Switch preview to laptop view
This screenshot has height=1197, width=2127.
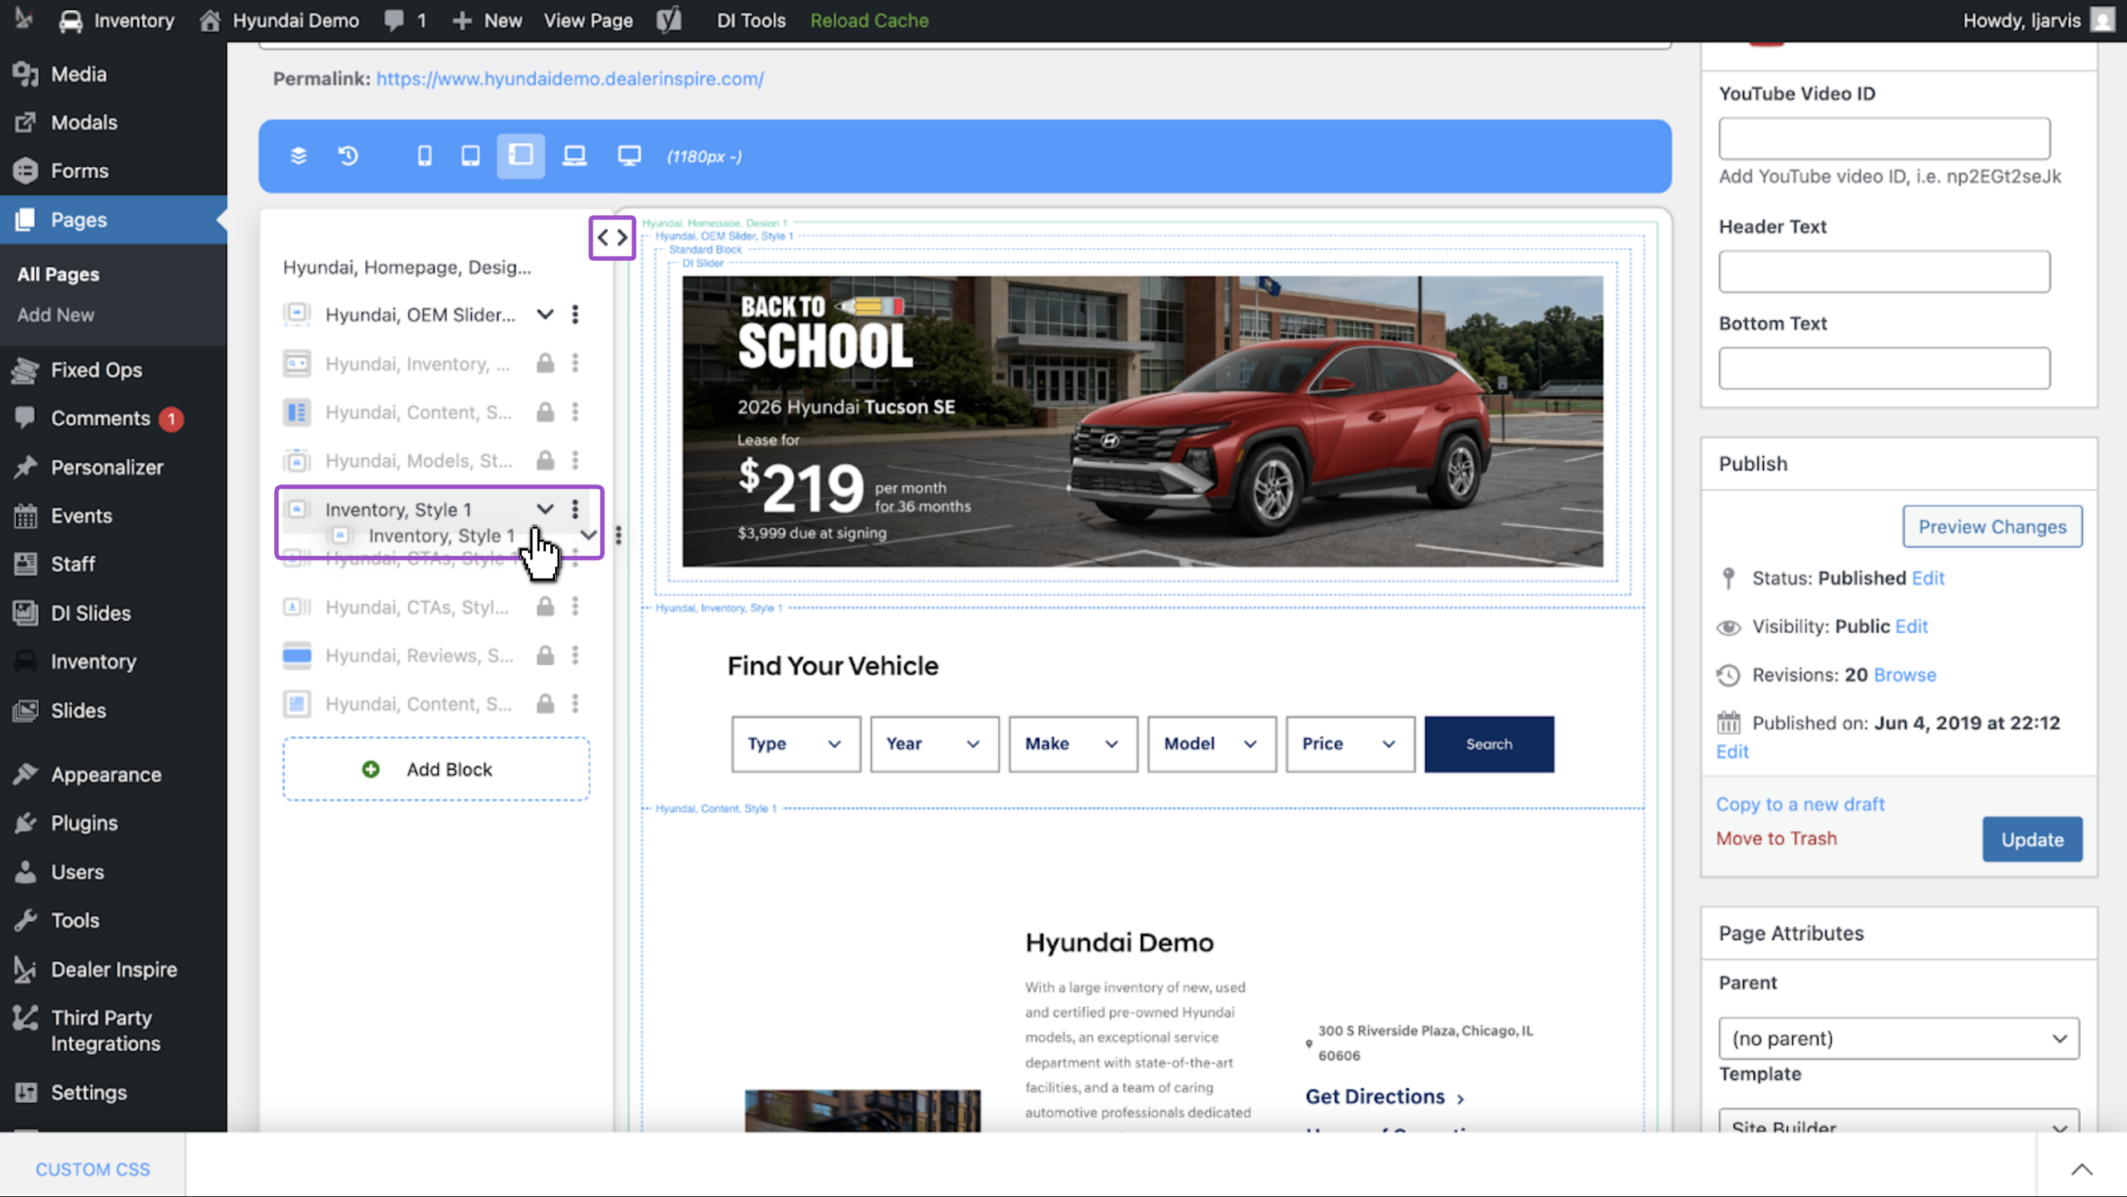(574, 155)
